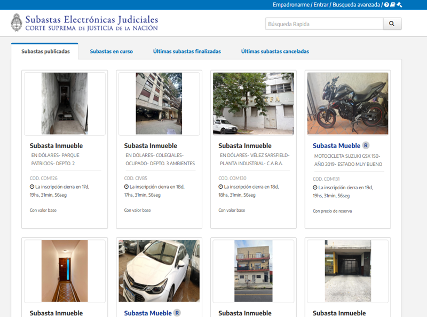Open Últimas subastas finalizadas tab
427x317 pixels.
click(x=187, y=51)
